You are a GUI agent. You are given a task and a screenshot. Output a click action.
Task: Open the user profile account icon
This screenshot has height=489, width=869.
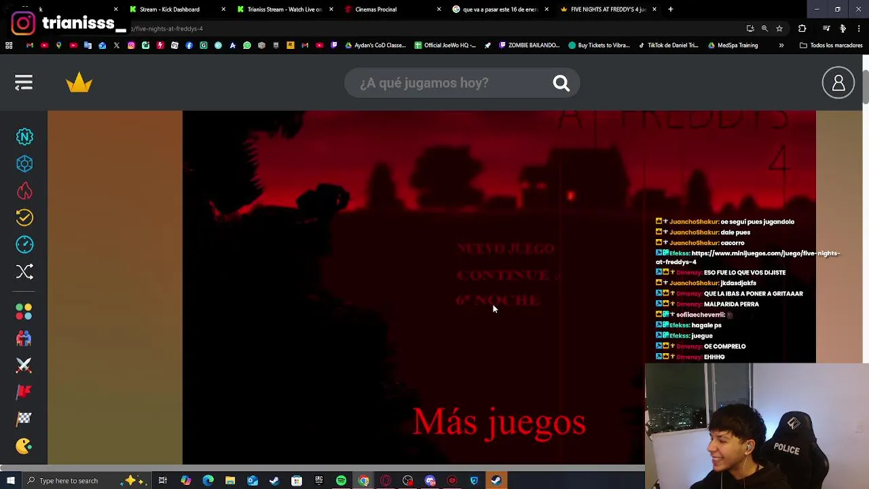(838, 83)
